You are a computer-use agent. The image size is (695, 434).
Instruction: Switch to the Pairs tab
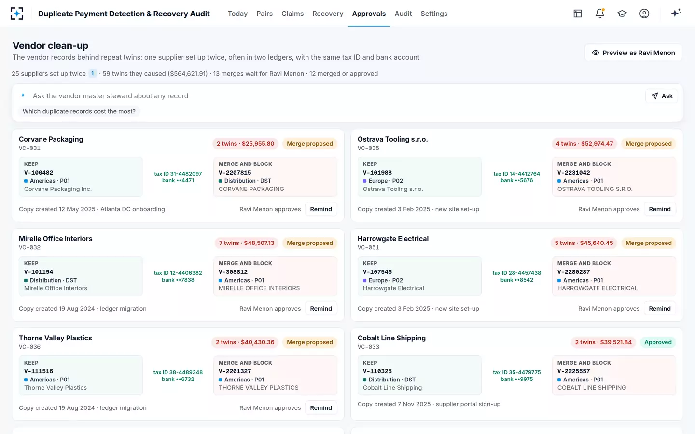(264, 14)
